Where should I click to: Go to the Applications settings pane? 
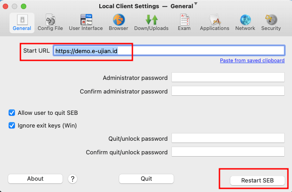click(214, 23)
